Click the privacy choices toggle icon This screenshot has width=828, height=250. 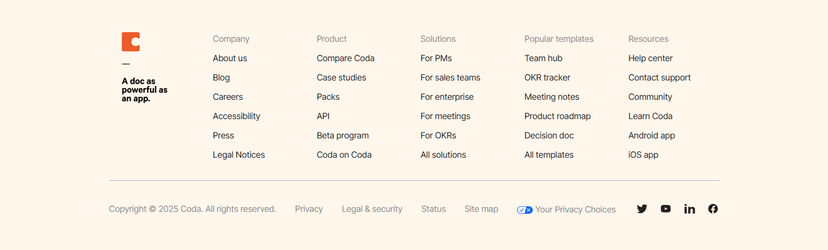pos(525,210)
